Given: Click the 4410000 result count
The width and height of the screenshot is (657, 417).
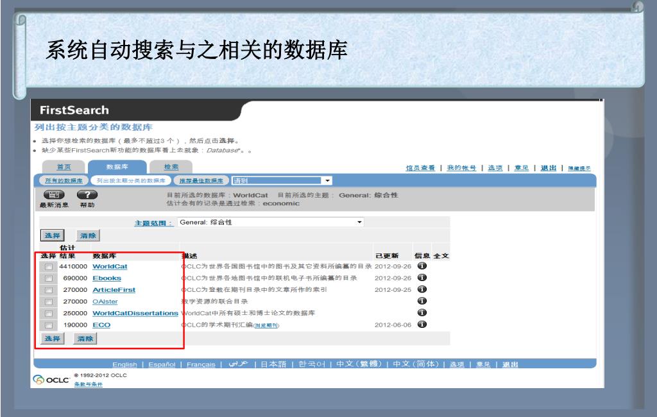Looking at the screenshot, I should 73,266.
